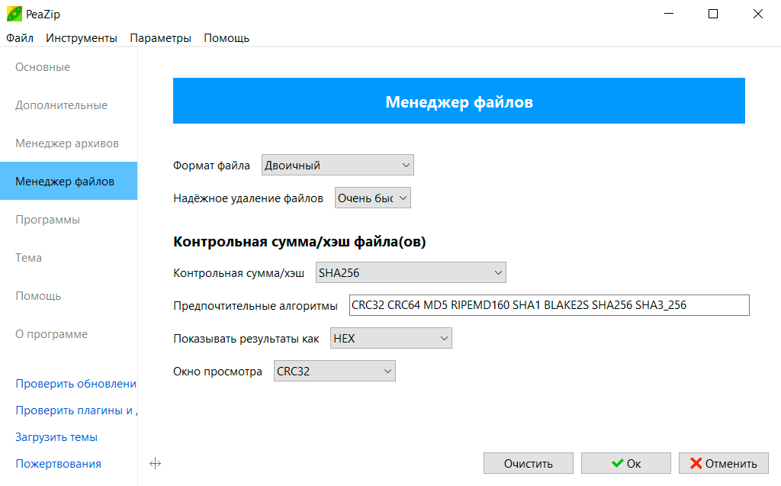The width and height of the screenshot is (781, 486).
Task: Click the Показывать результаты как label
Action: (x=246, y=339)
